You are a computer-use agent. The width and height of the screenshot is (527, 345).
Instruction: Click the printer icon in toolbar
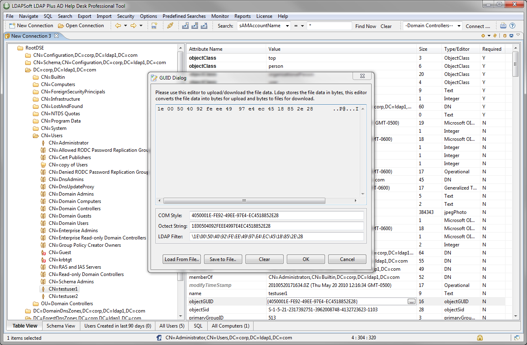click(x=503, y=26)
